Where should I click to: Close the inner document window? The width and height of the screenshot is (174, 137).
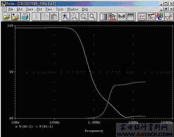pyautogui.click(x=171, y=9)
